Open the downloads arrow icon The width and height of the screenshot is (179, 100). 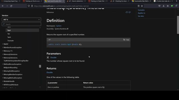164,6
